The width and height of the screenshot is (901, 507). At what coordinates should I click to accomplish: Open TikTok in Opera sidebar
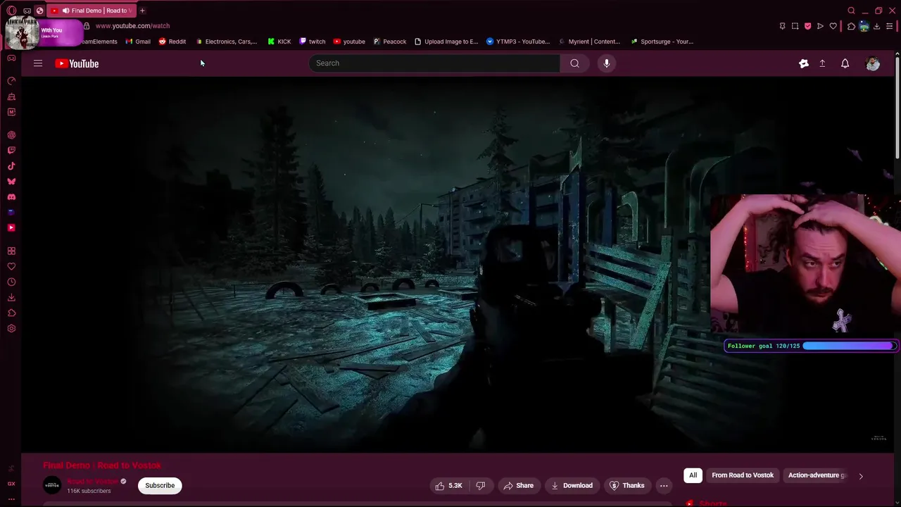click(x=11, y=166)
